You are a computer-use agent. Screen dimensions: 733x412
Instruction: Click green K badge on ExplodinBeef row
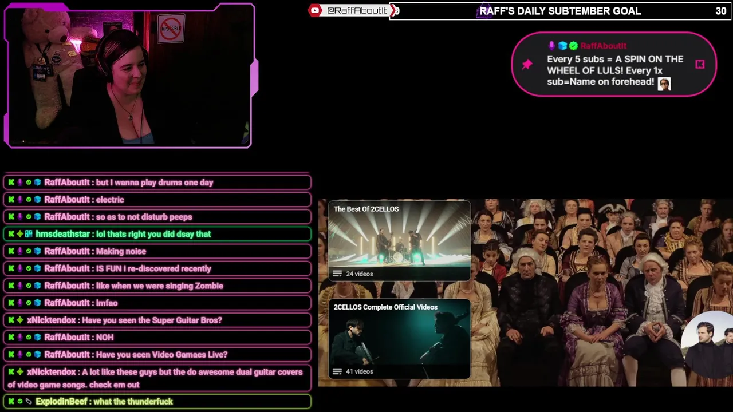[11, 402]
